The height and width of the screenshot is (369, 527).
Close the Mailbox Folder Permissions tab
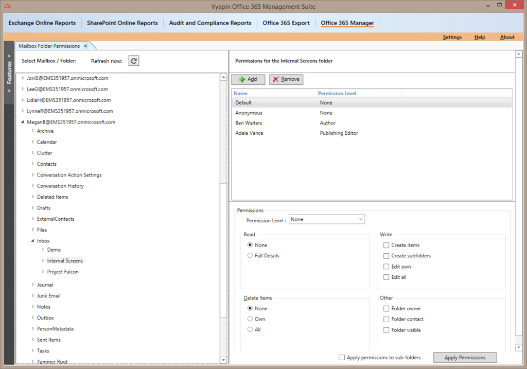click(x=86, y=46)
